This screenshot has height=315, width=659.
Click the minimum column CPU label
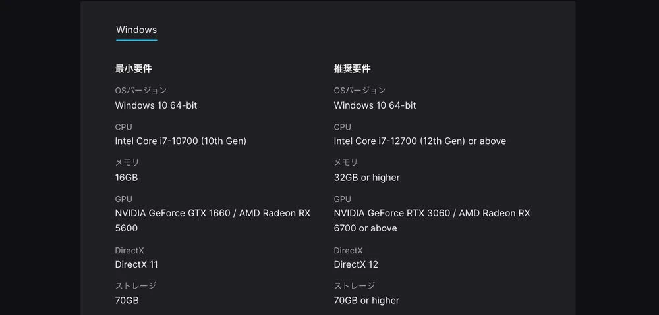(x=124, y=127)
